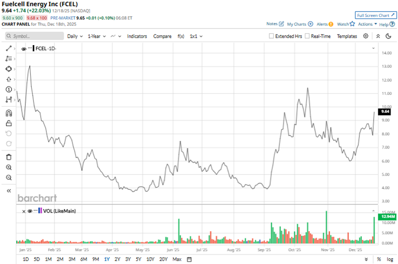The image size is (398, 264).
Task: Select the 3M time range
Action: click(x=72, y=259)
